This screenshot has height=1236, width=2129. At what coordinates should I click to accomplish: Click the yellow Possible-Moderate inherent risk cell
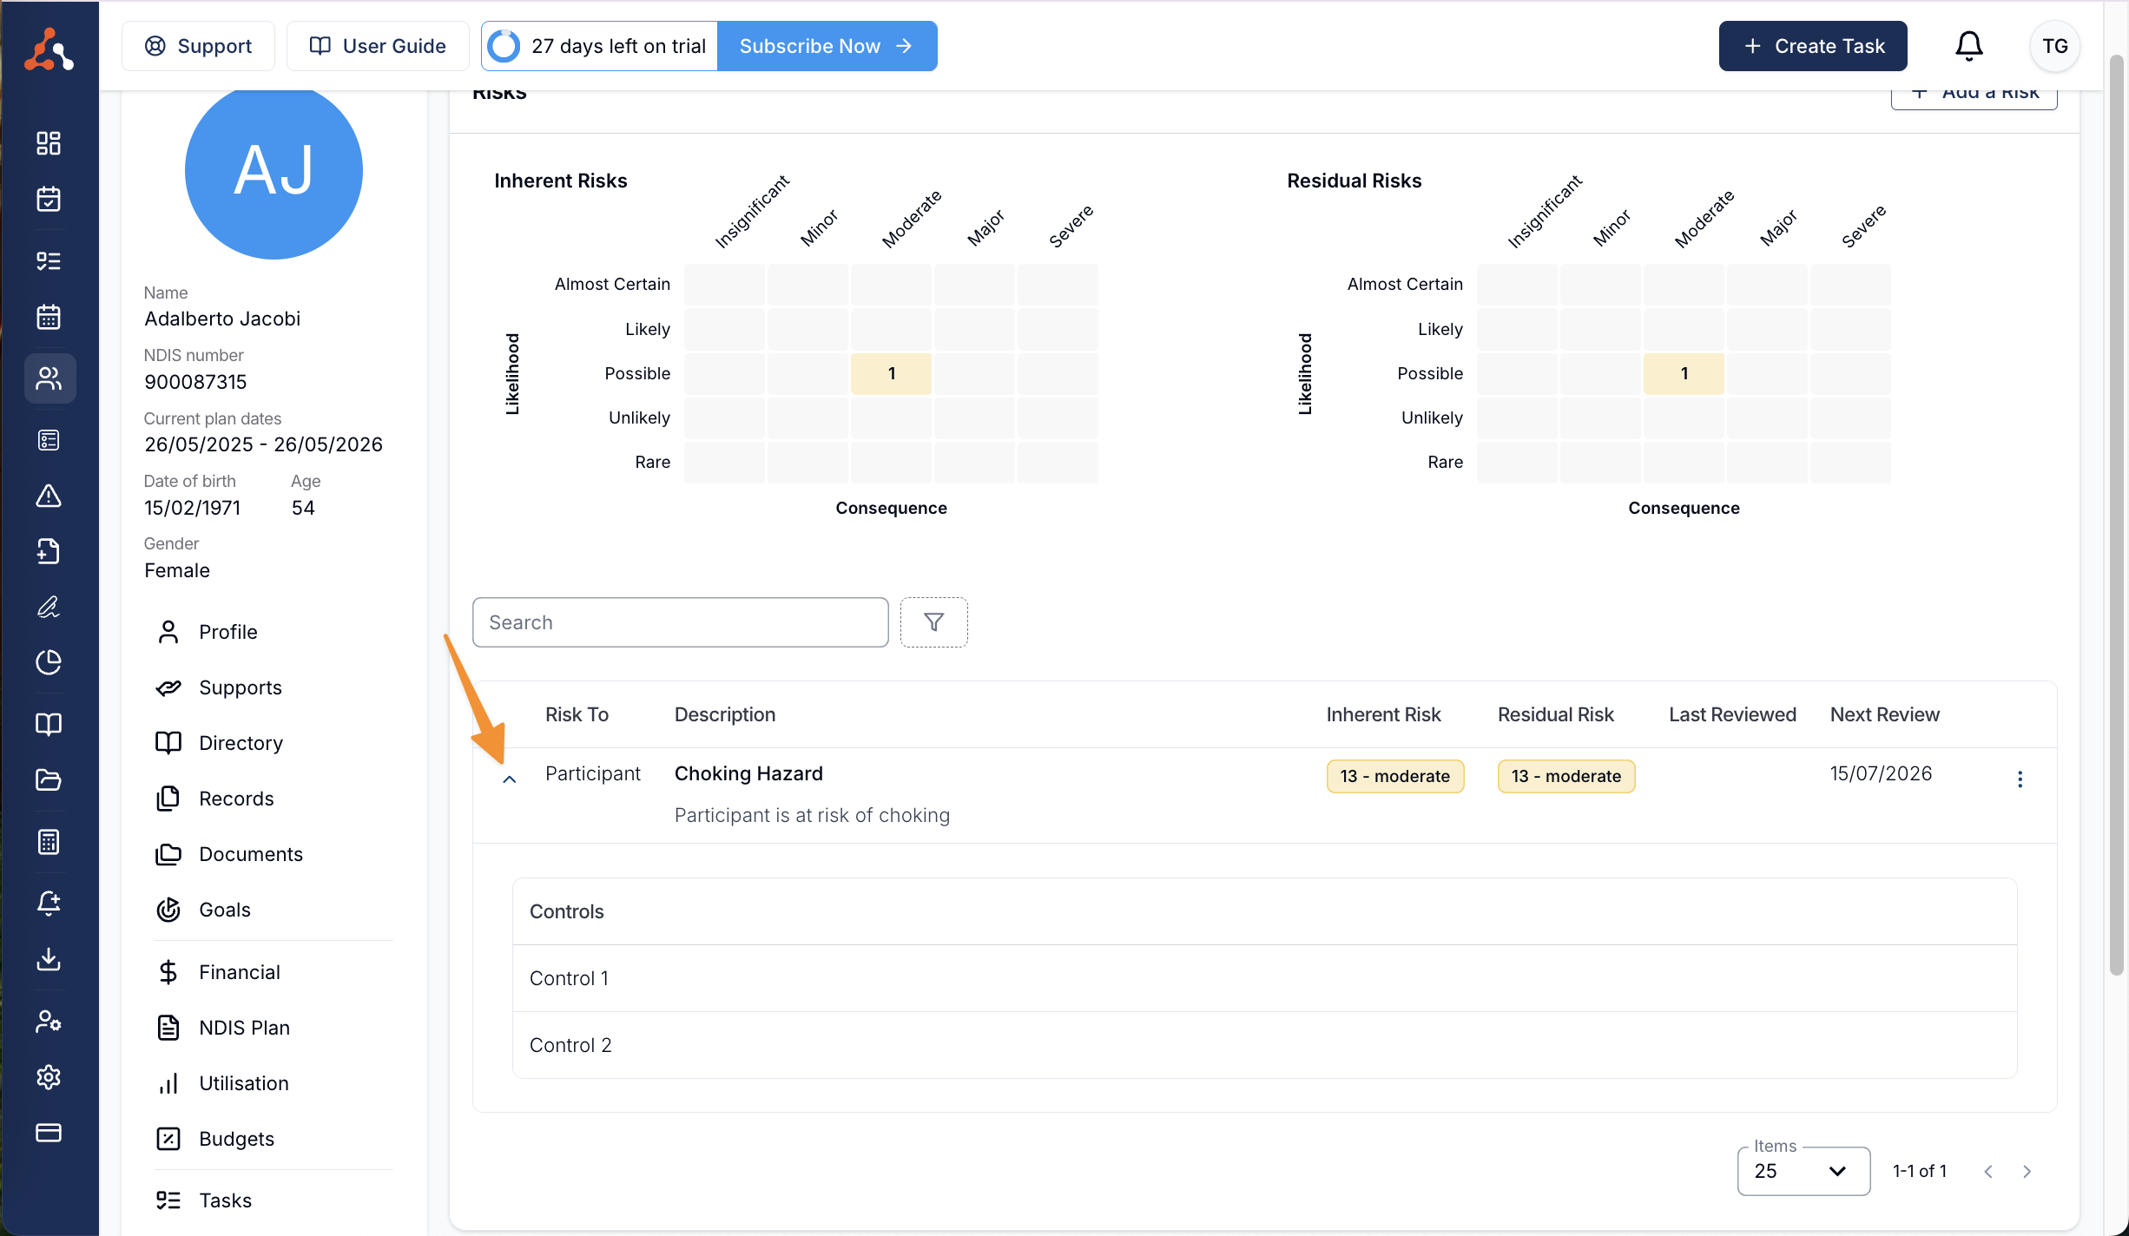(891, 373)
